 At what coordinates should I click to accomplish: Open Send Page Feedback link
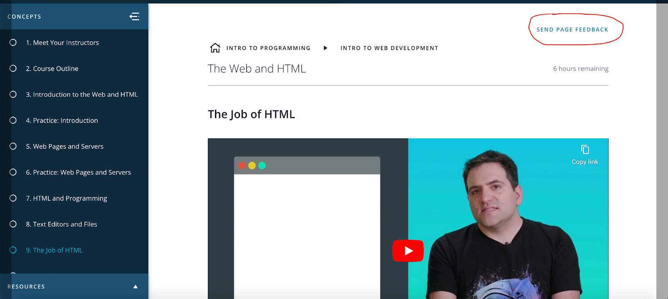click(572, 30)
